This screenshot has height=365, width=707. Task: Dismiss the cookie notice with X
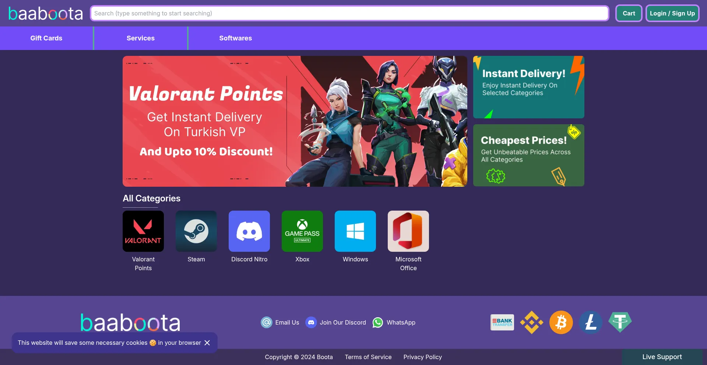coord(207,343)
